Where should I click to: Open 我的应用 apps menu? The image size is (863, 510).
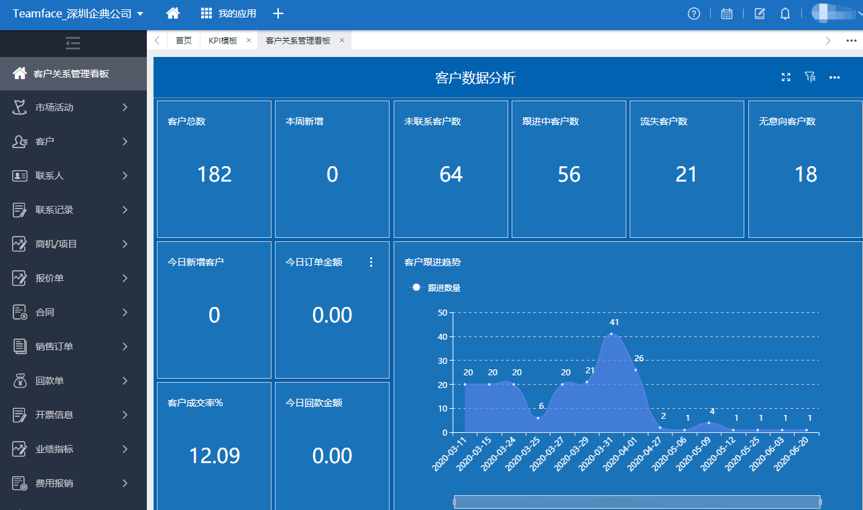[228, 13]
